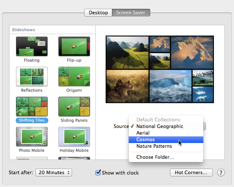Click the Floating label text
The width and height of the screenshot is (234, 187).
click(x=32, y=60)
